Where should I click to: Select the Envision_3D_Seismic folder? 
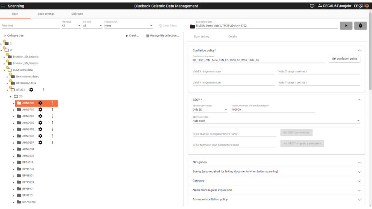[26, 63]
